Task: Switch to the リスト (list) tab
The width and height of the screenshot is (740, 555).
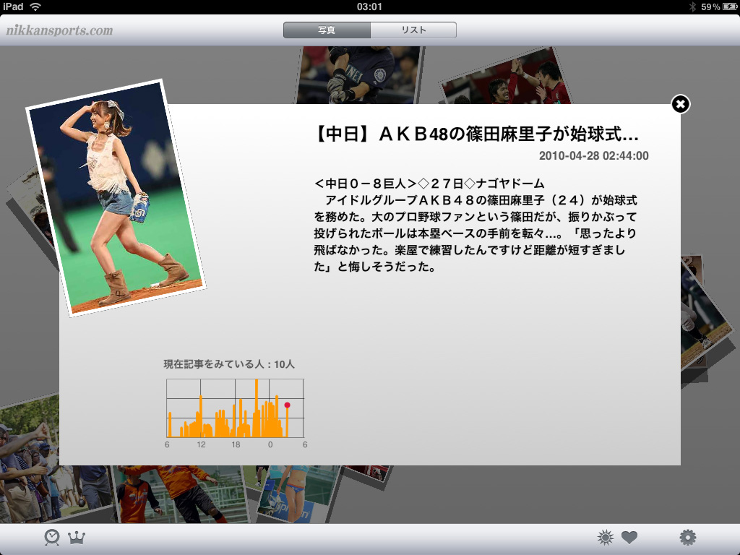Action: click(x=413, y=30)
